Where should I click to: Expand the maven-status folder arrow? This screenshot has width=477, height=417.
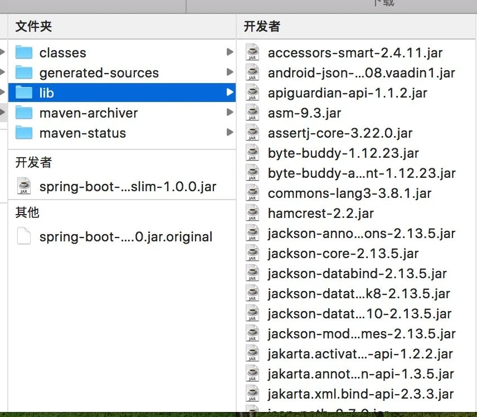230,133
